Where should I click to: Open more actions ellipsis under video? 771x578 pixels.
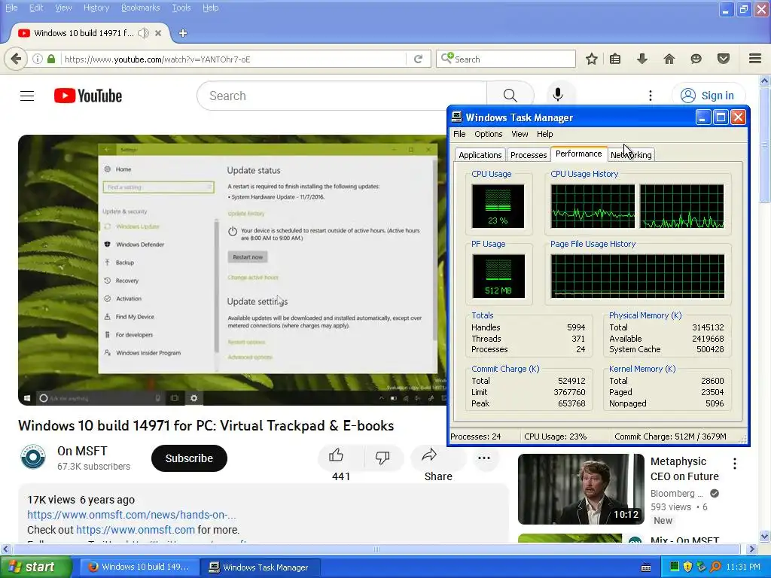[x=484, y=458]
